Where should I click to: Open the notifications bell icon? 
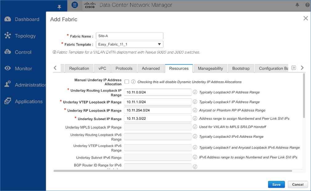pyautogui.click(x=297, y=5)
